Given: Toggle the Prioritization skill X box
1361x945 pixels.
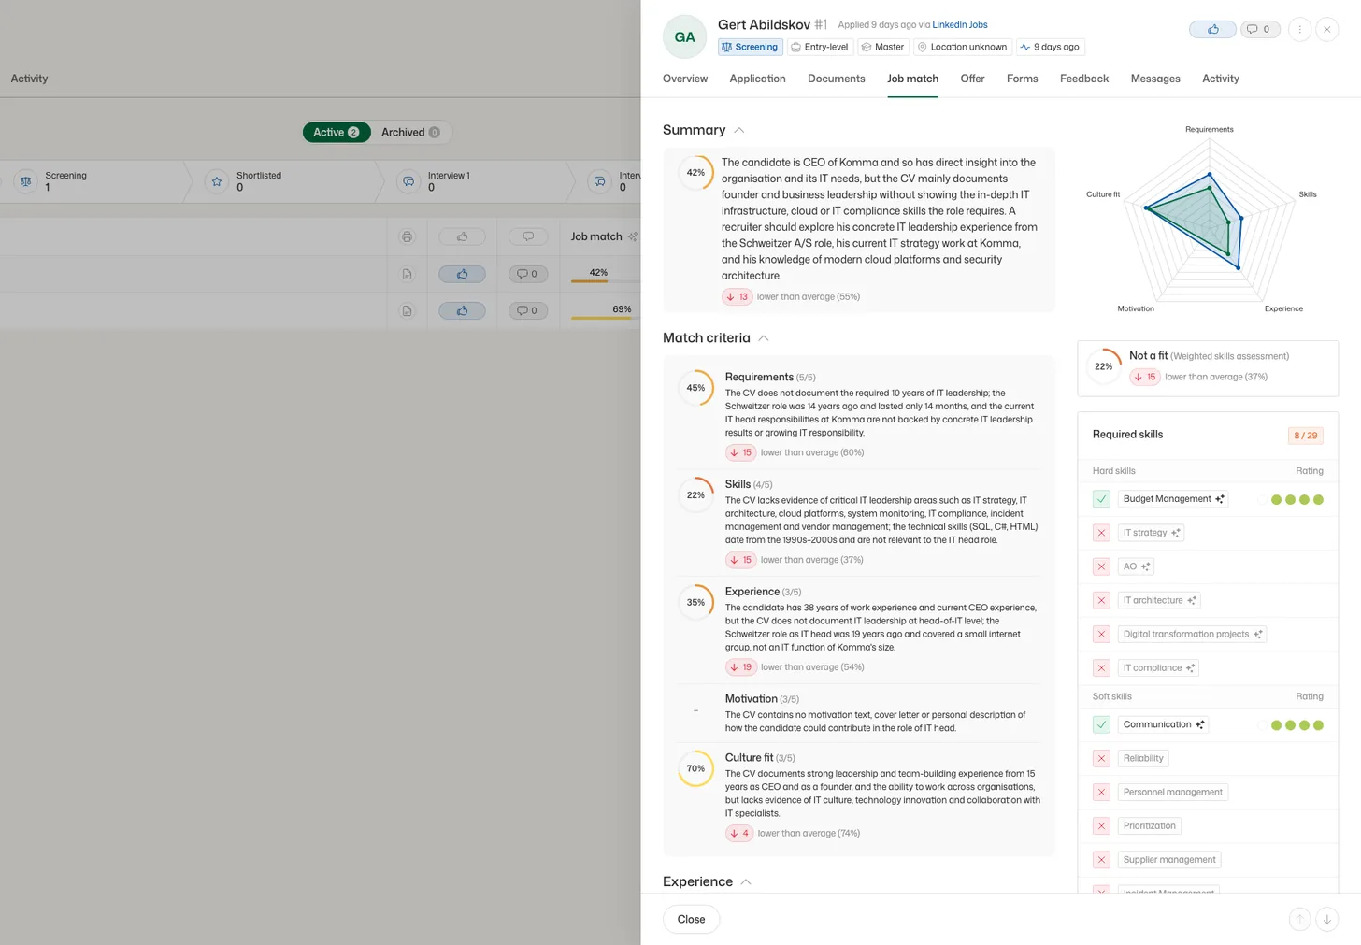Looking at the screenshot, I should pyautogui.click(x=1101, y=825).
